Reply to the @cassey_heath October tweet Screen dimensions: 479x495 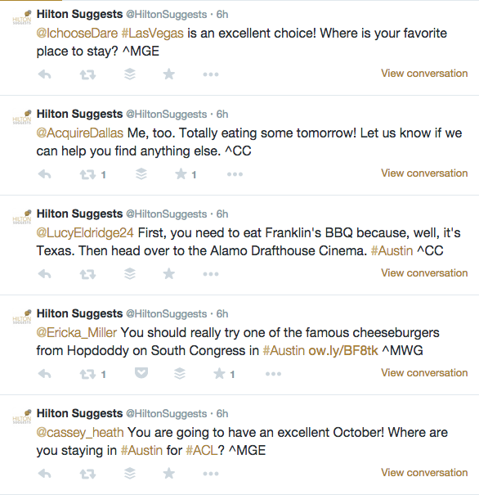pyautogui.click(x=44, y=474)
